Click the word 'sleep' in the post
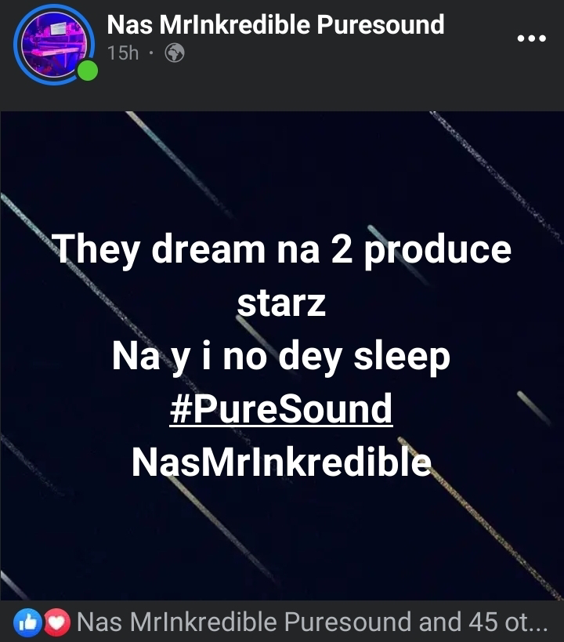Image resolution: width=564 pixels, height=642 pixels. click(402, 358)
